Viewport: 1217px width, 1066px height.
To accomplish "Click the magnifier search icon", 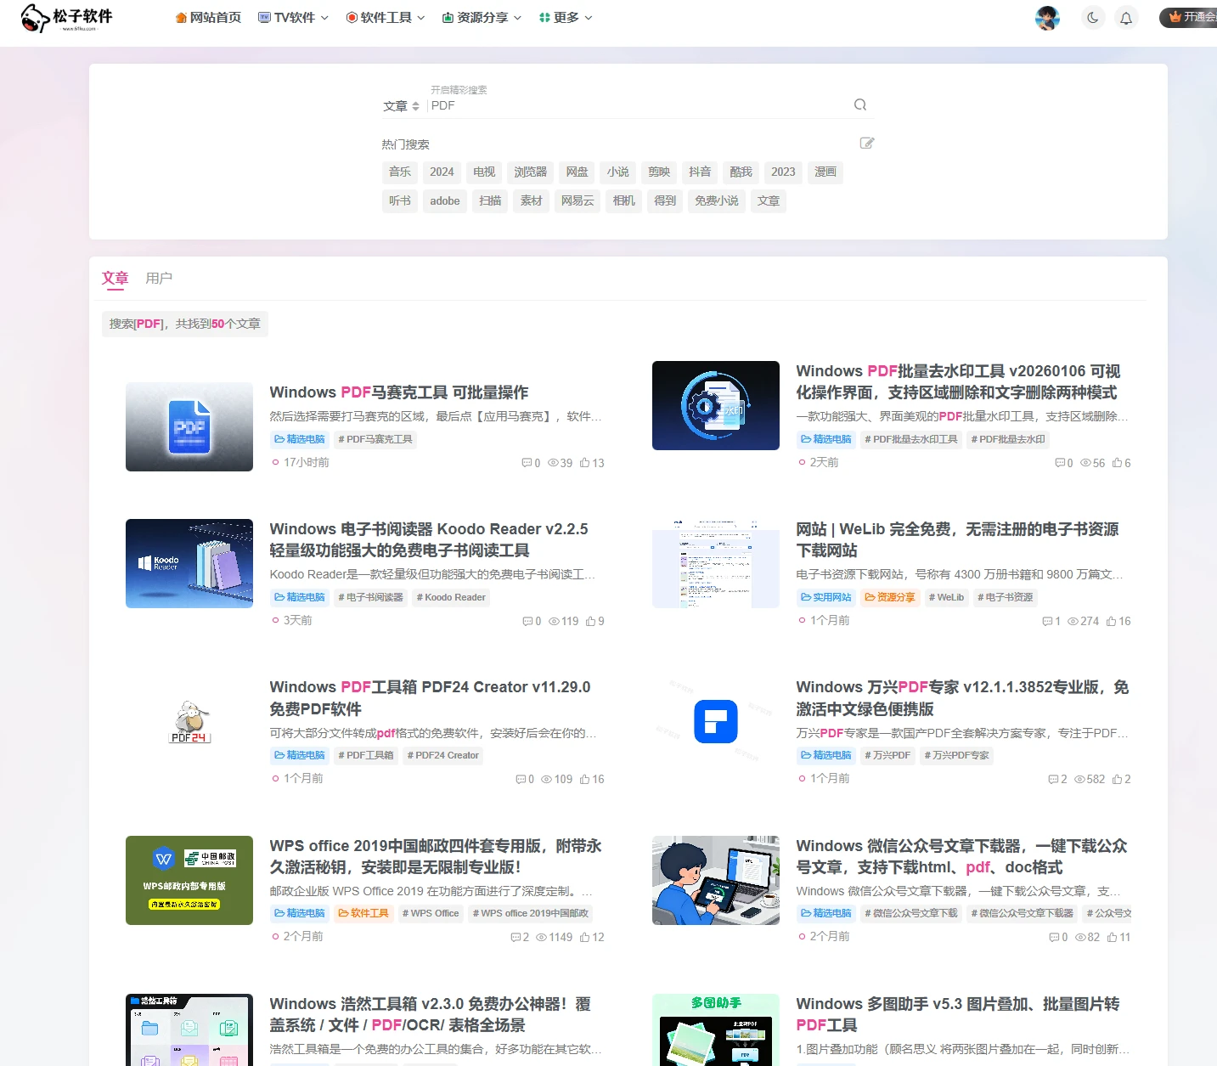I will [860, 104].
